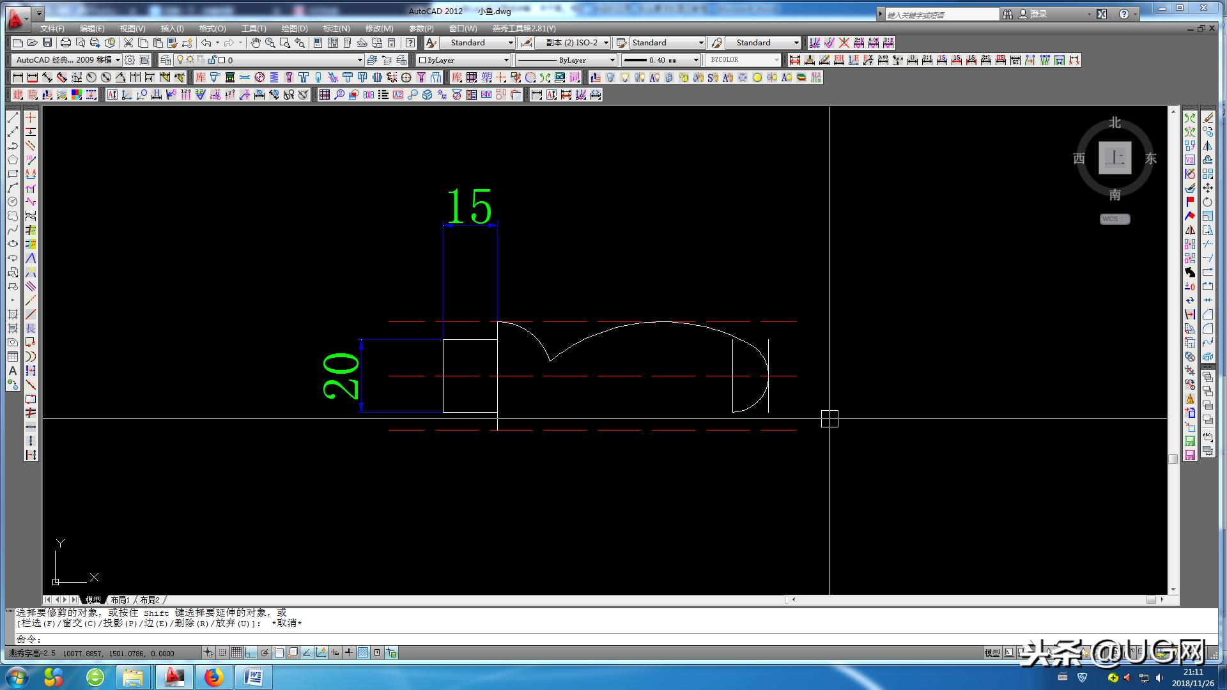Toggle Grid display in status bar
This screenshot has width=1227, height=690.
[x=236, y=652]
